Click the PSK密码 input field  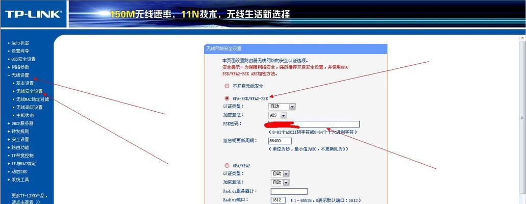[314, 124]
